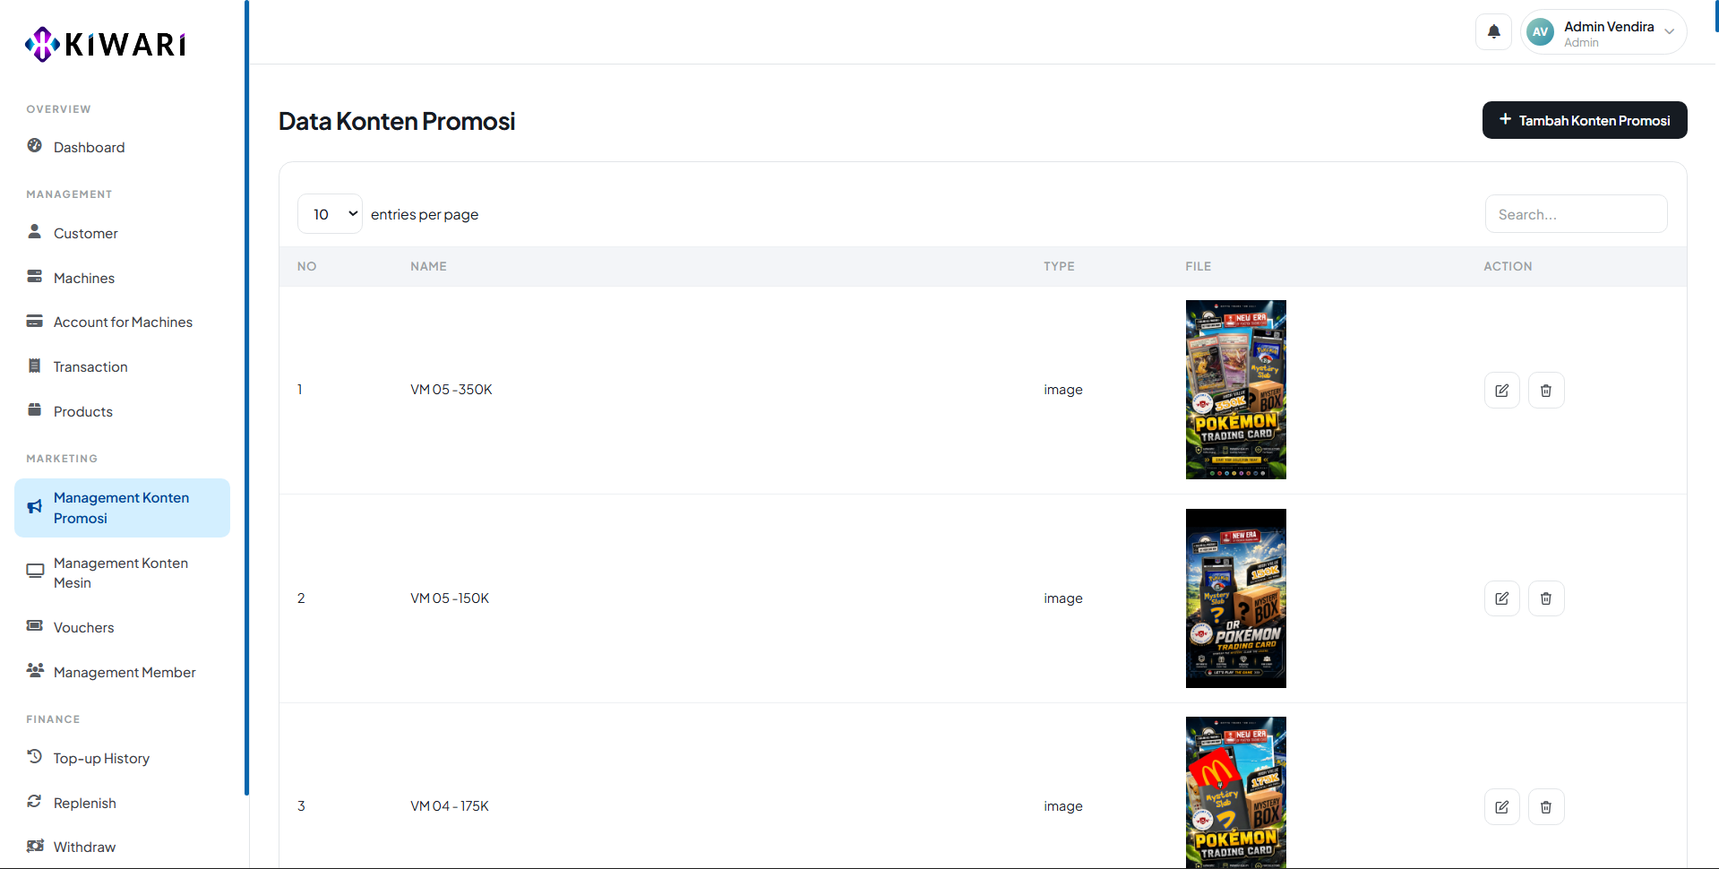This screenshot has height=869, width=1719.
Task: Click the Machines server icon
Action: (35, 277)
